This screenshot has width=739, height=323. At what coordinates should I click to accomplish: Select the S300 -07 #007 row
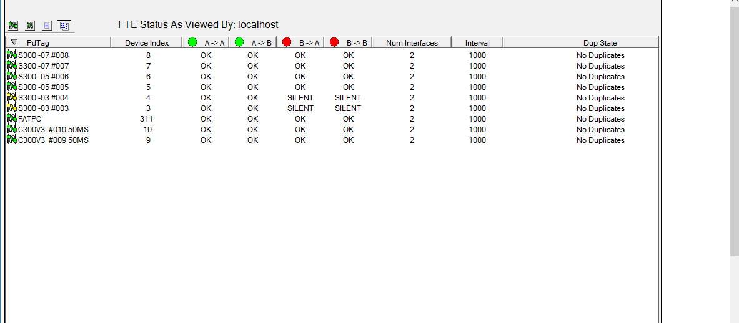(x=332, y=66)
